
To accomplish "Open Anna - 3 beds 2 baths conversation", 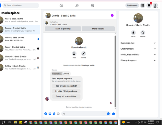I will [x=20, y=39].
